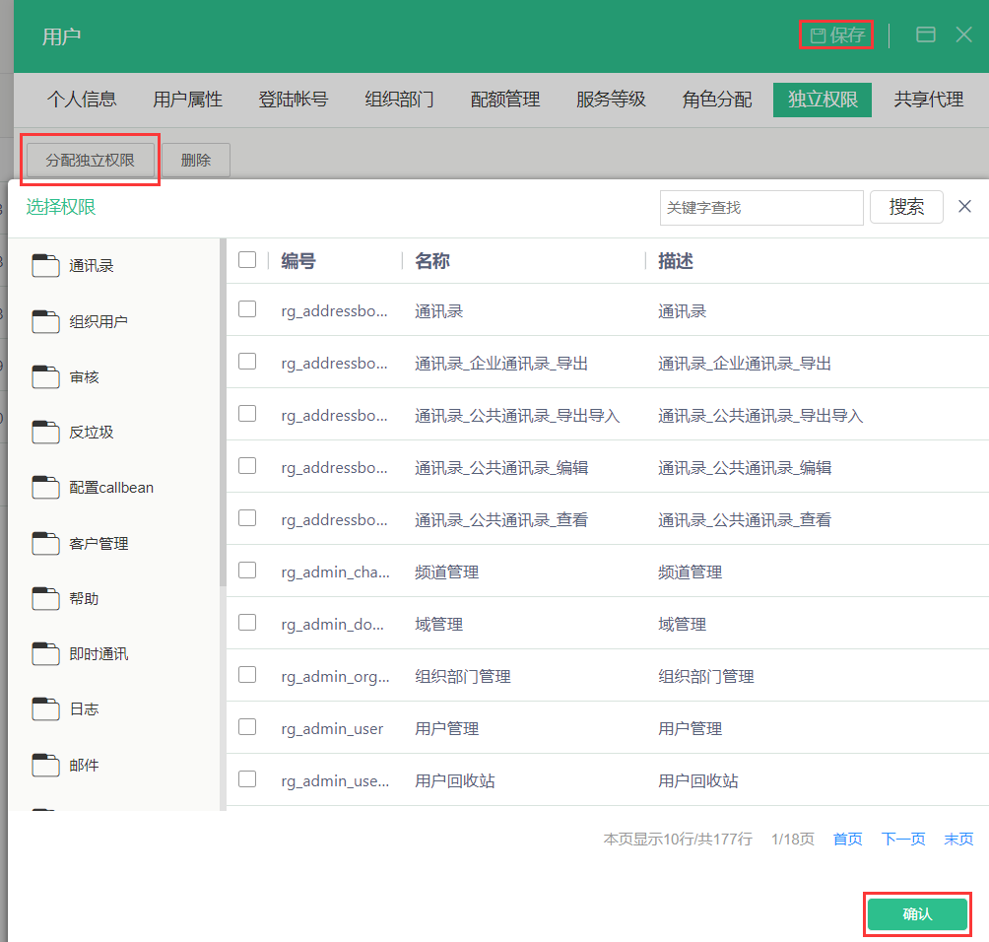Open the 配置callbean folder icon
989x942 pixels.
(45, 487)
